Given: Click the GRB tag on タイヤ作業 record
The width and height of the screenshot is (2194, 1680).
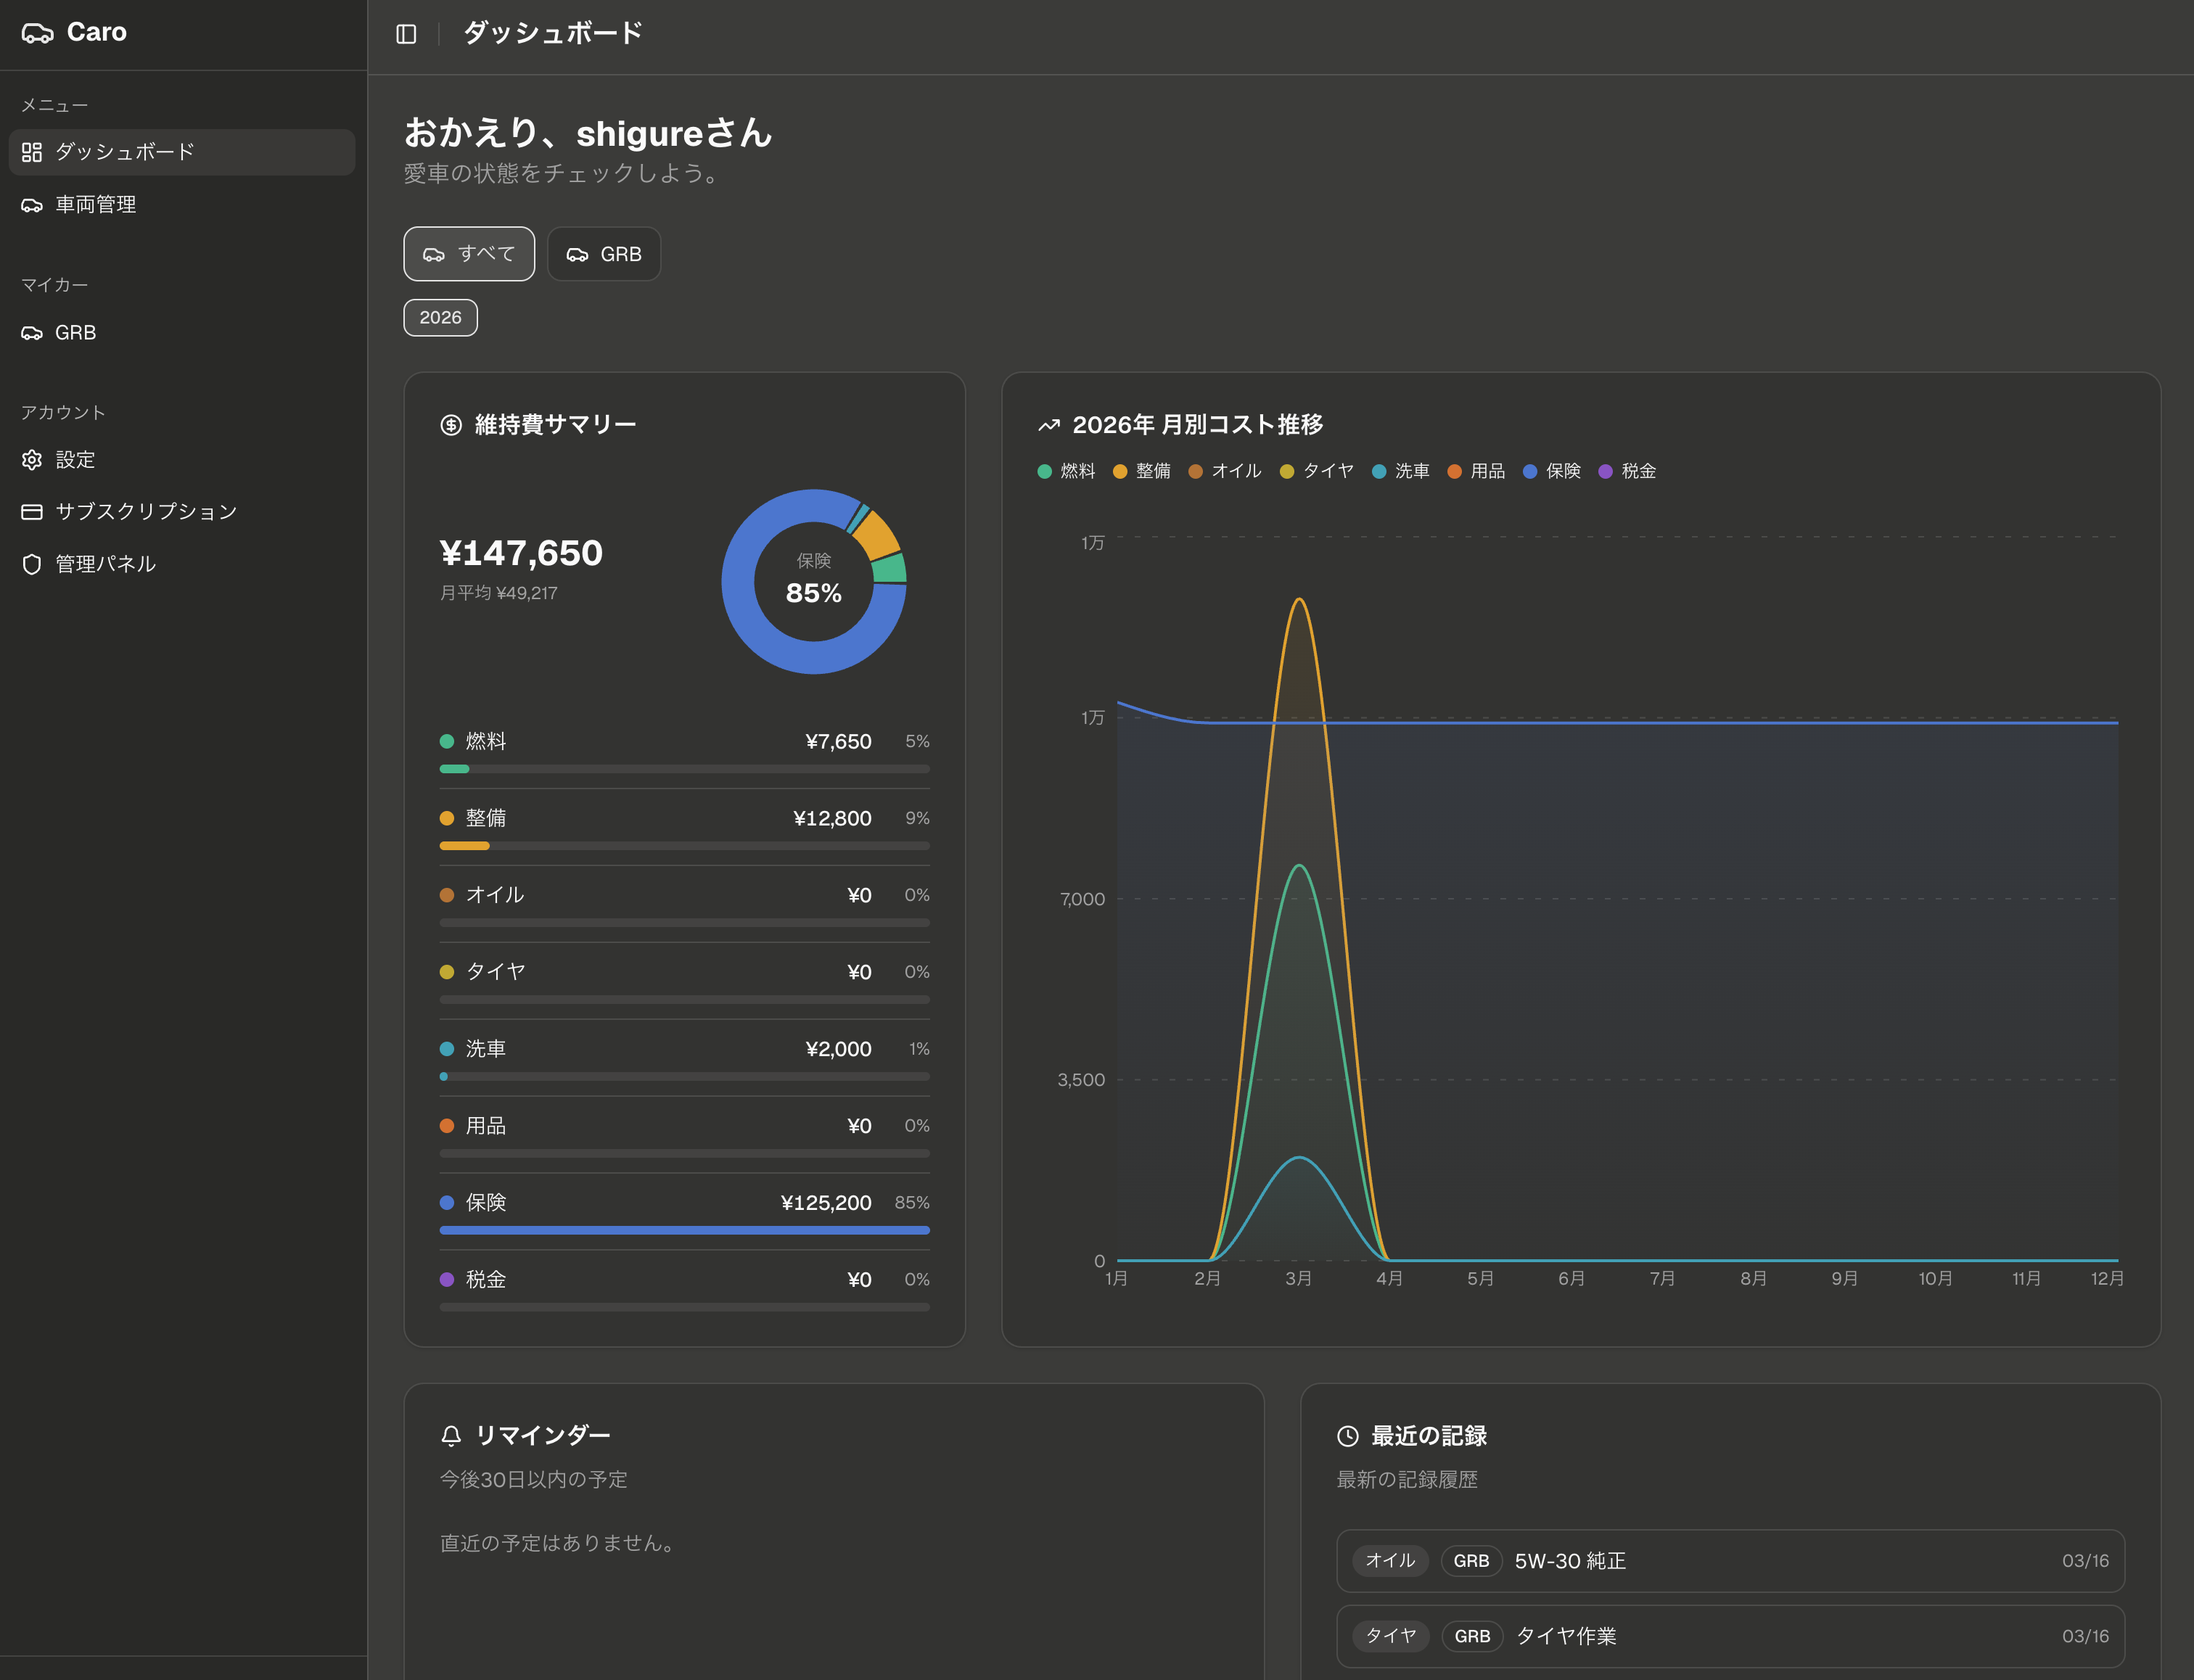Looking at the screenshot, I should pos(1472,1637).
